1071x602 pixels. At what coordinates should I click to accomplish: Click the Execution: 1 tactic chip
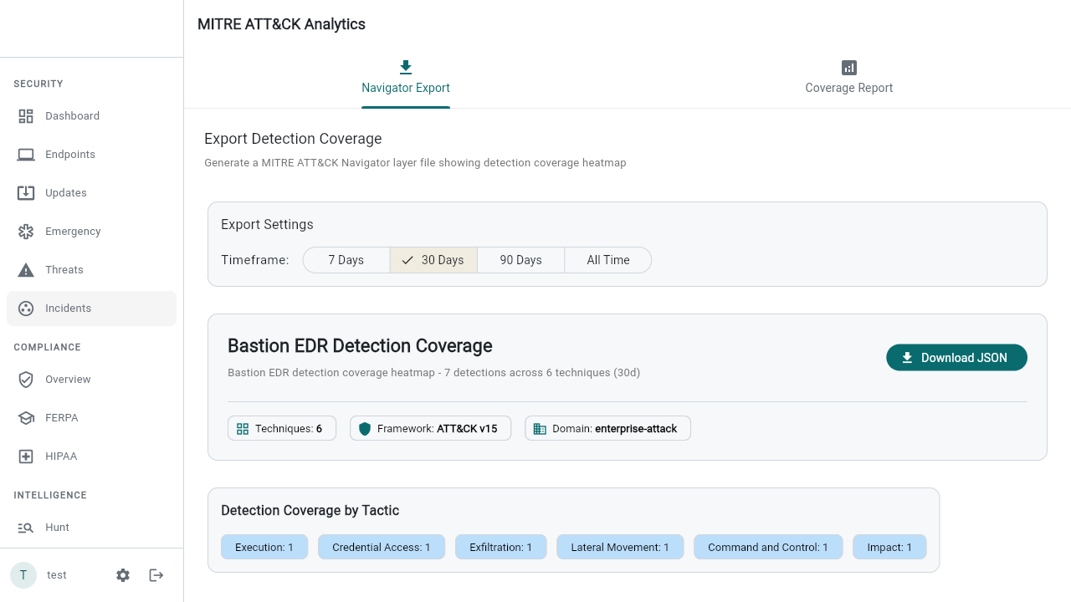click(x=264, y=547)
